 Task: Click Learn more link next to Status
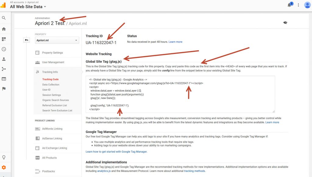[175, 42]
